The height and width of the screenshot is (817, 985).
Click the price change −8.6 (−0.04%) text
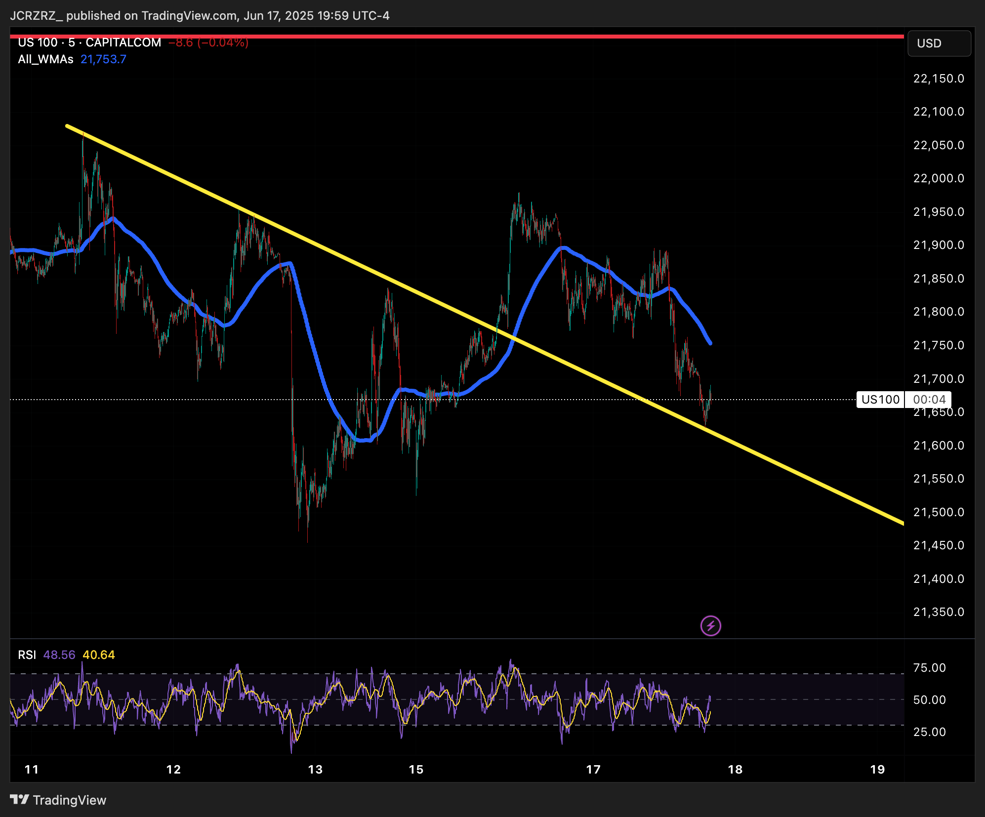208,42
